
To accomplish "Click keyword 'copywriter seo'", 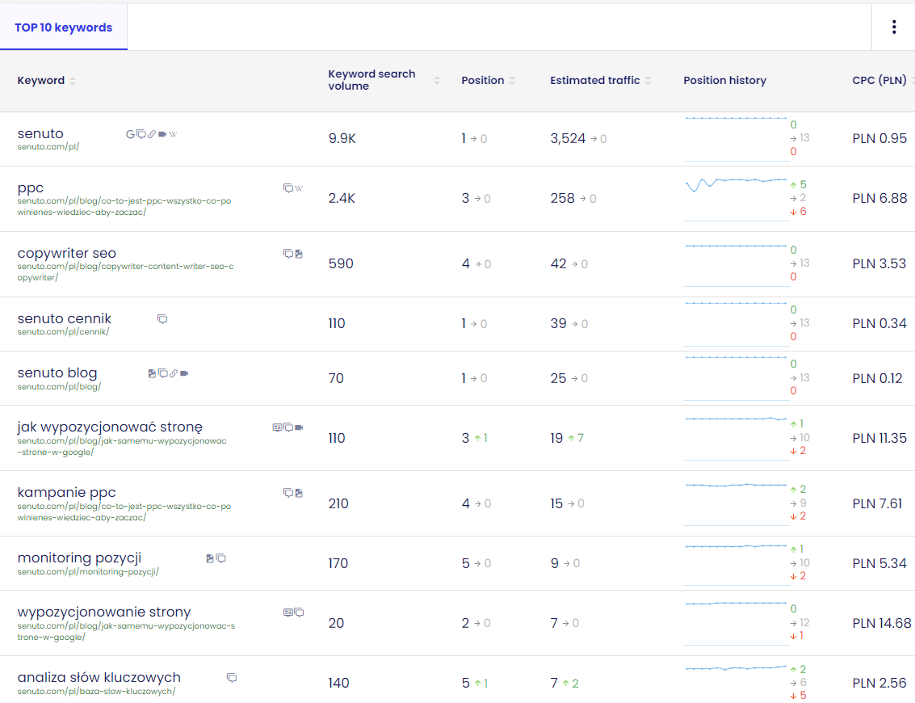I will click(67, 254).
